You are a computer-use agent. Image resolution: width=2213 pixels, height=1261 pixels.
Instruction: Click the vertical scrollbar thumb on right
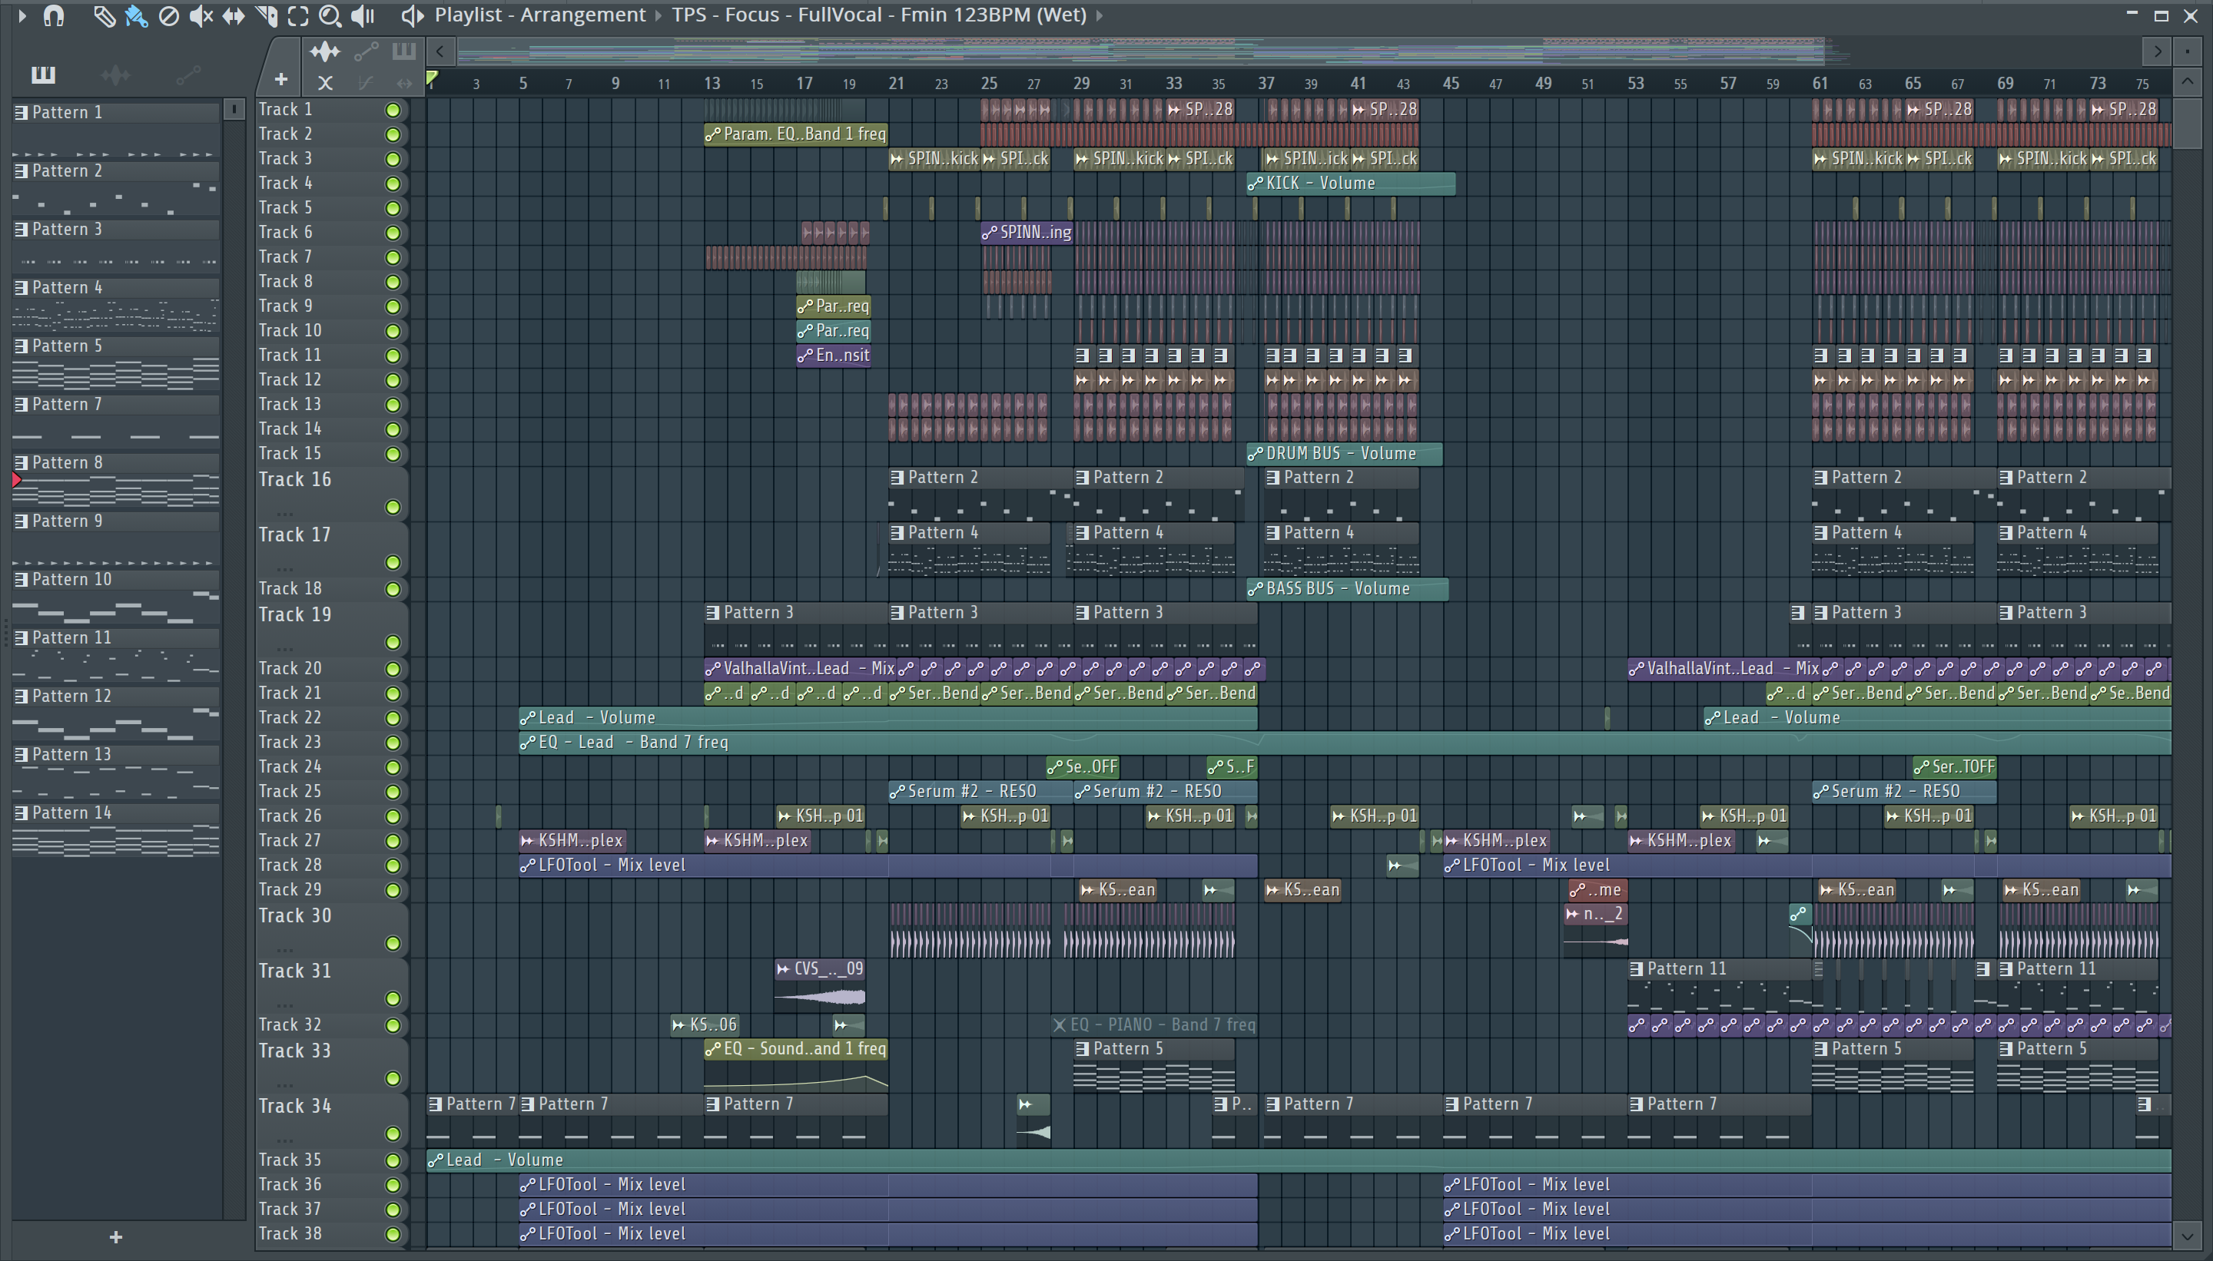coord(2187,124)
